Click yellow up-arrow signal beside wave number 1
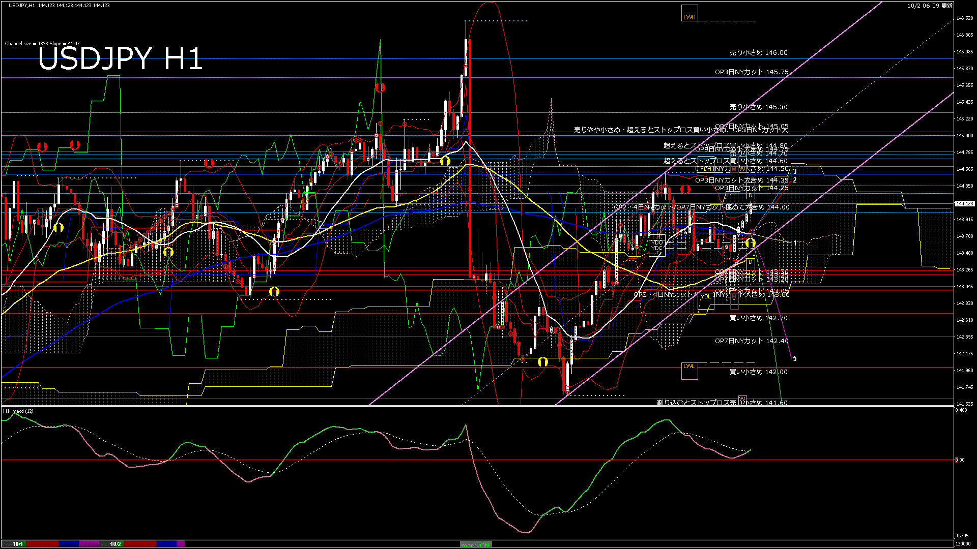This screenshot has height=549, width=977. pyautogui.click(x=750, y=243)
